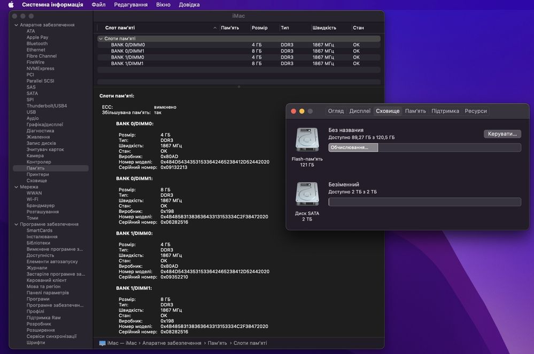Image resolution: width=534 pixels, height=354 pixels.
Task: Click Апаратне забезпечення in the path bar
Action: click(172, 343)
